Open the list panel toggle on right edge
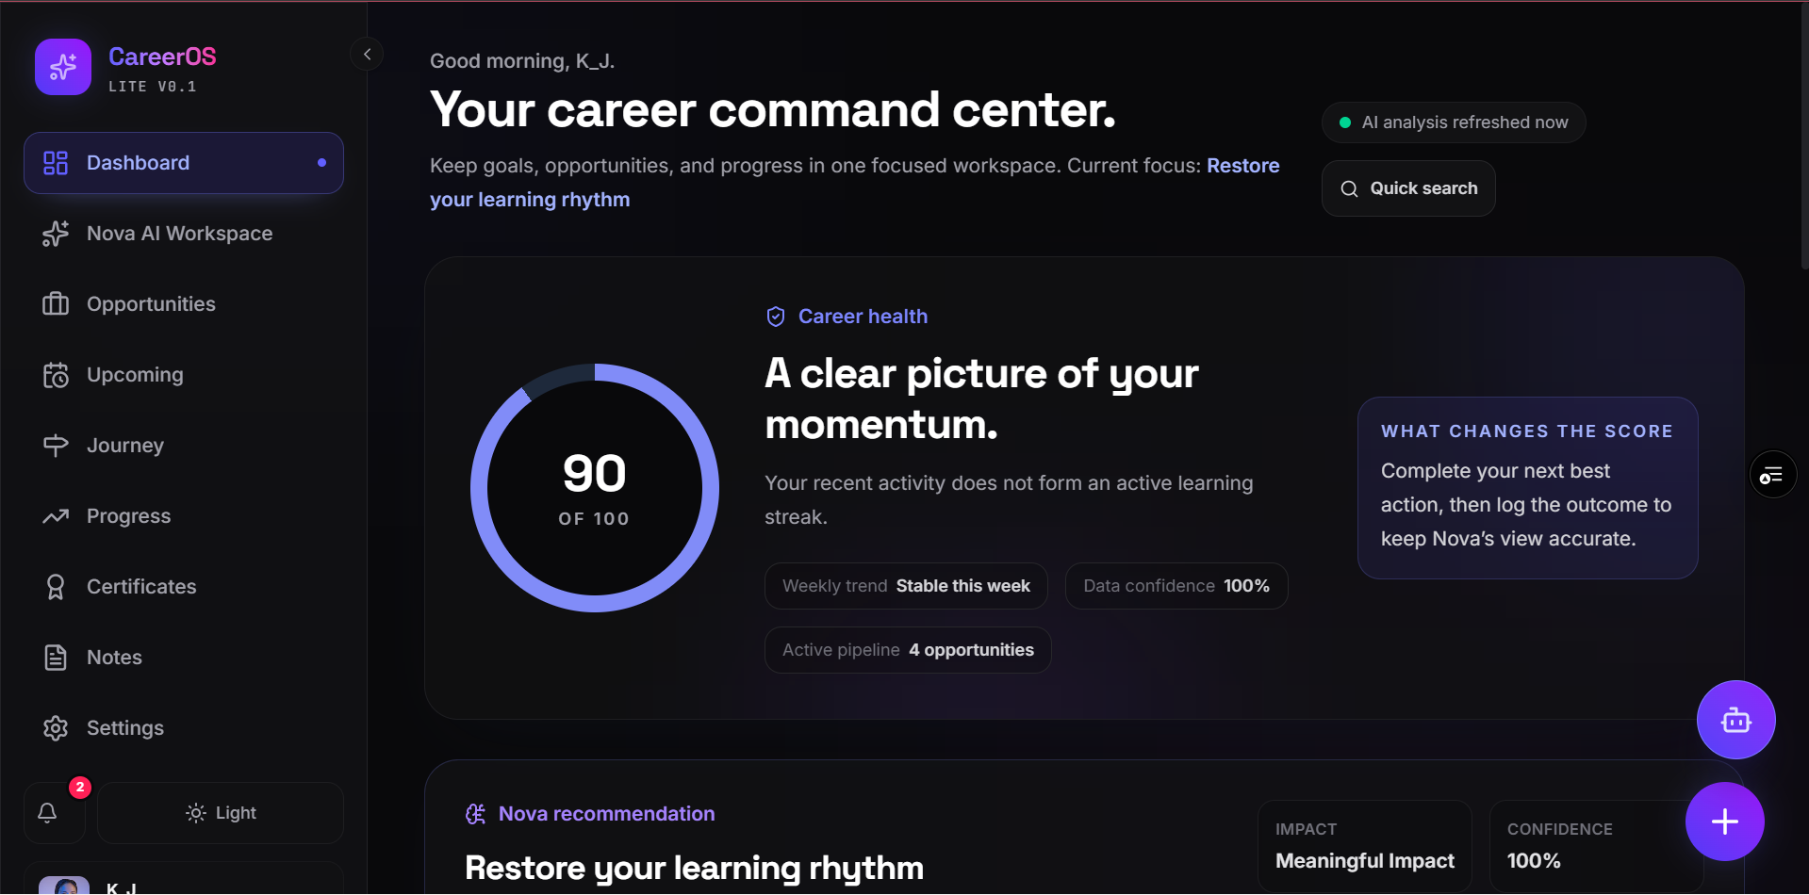Image resolution: width=1809 pixels, height=895 pixels. [1773, 475]
